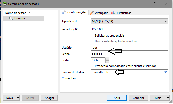Click the HeidiSQL app icon in title bar
Screen dimensions: 173x104
point(4,4)
